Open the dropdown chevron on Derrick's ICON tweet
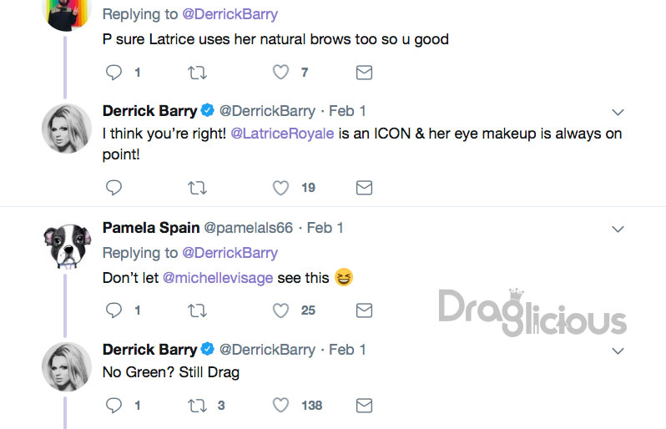The height and width of the screenshot is (429, 666). point(618,112)
